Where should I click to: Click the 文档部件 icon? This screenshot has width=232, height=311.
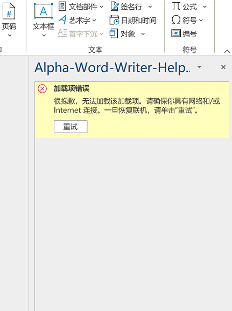coord(62,6)
